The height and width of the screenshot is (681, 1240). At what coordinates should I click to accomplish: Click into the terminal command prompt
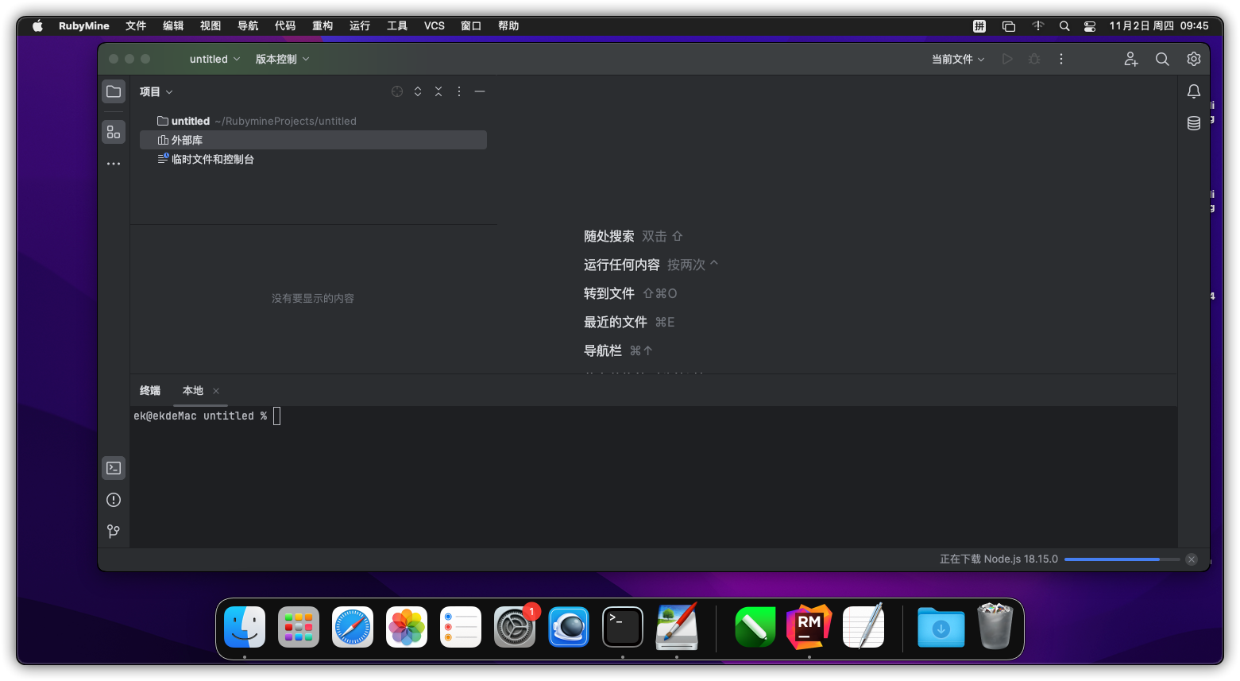click(x=276, y=416)
